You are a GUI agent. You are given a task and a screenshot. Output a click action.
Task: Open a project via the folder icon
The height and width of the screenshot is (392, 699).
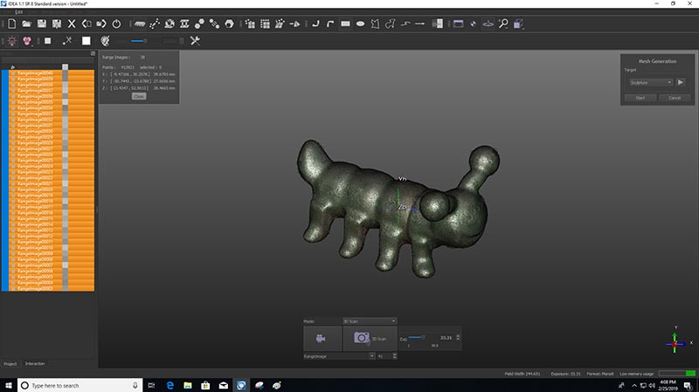(x=27, y=24)
